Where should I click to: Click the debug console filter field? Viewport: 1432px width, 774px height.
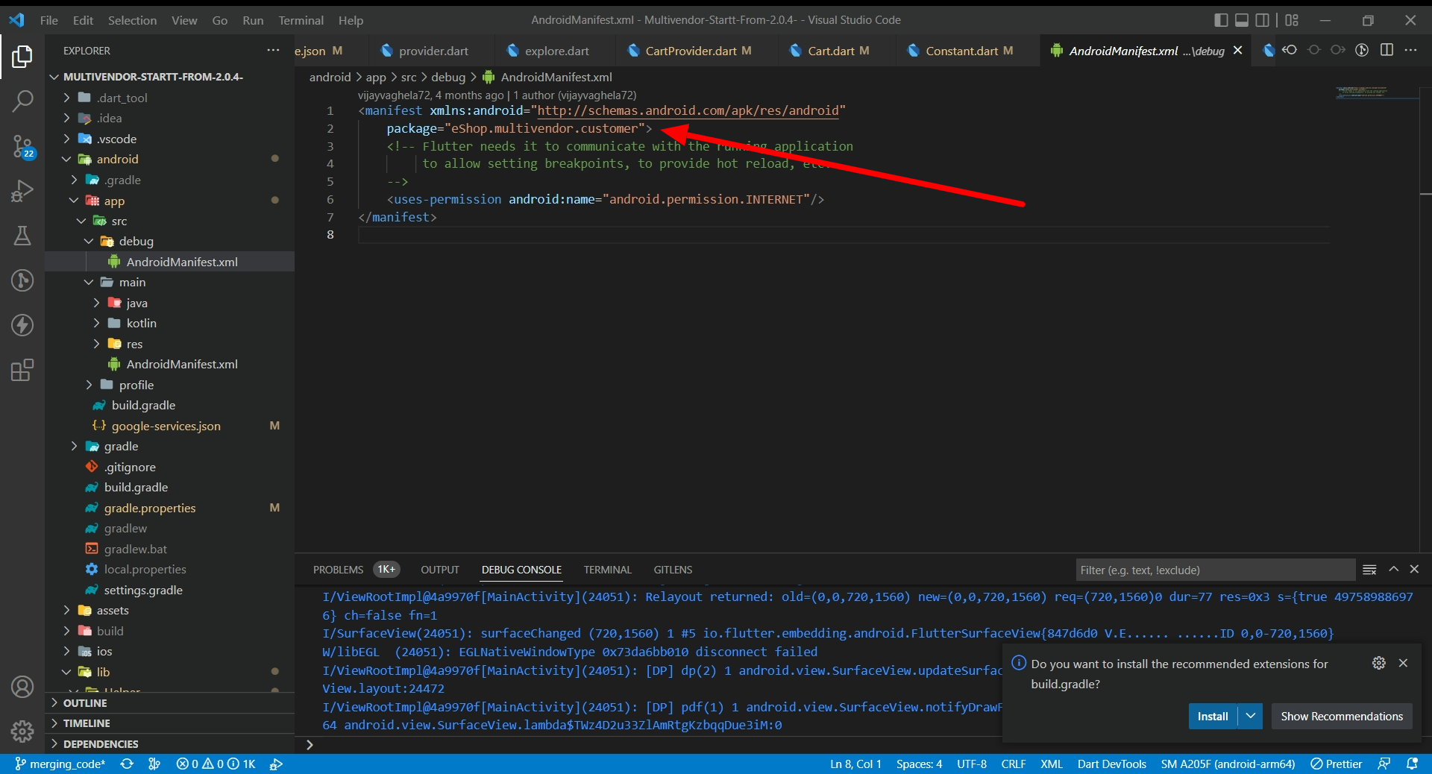[1214, 570]
